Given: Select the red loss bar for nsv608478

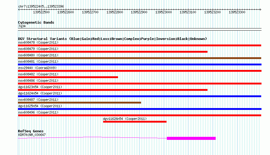Looking at the screenshot, I should point(140,45).
